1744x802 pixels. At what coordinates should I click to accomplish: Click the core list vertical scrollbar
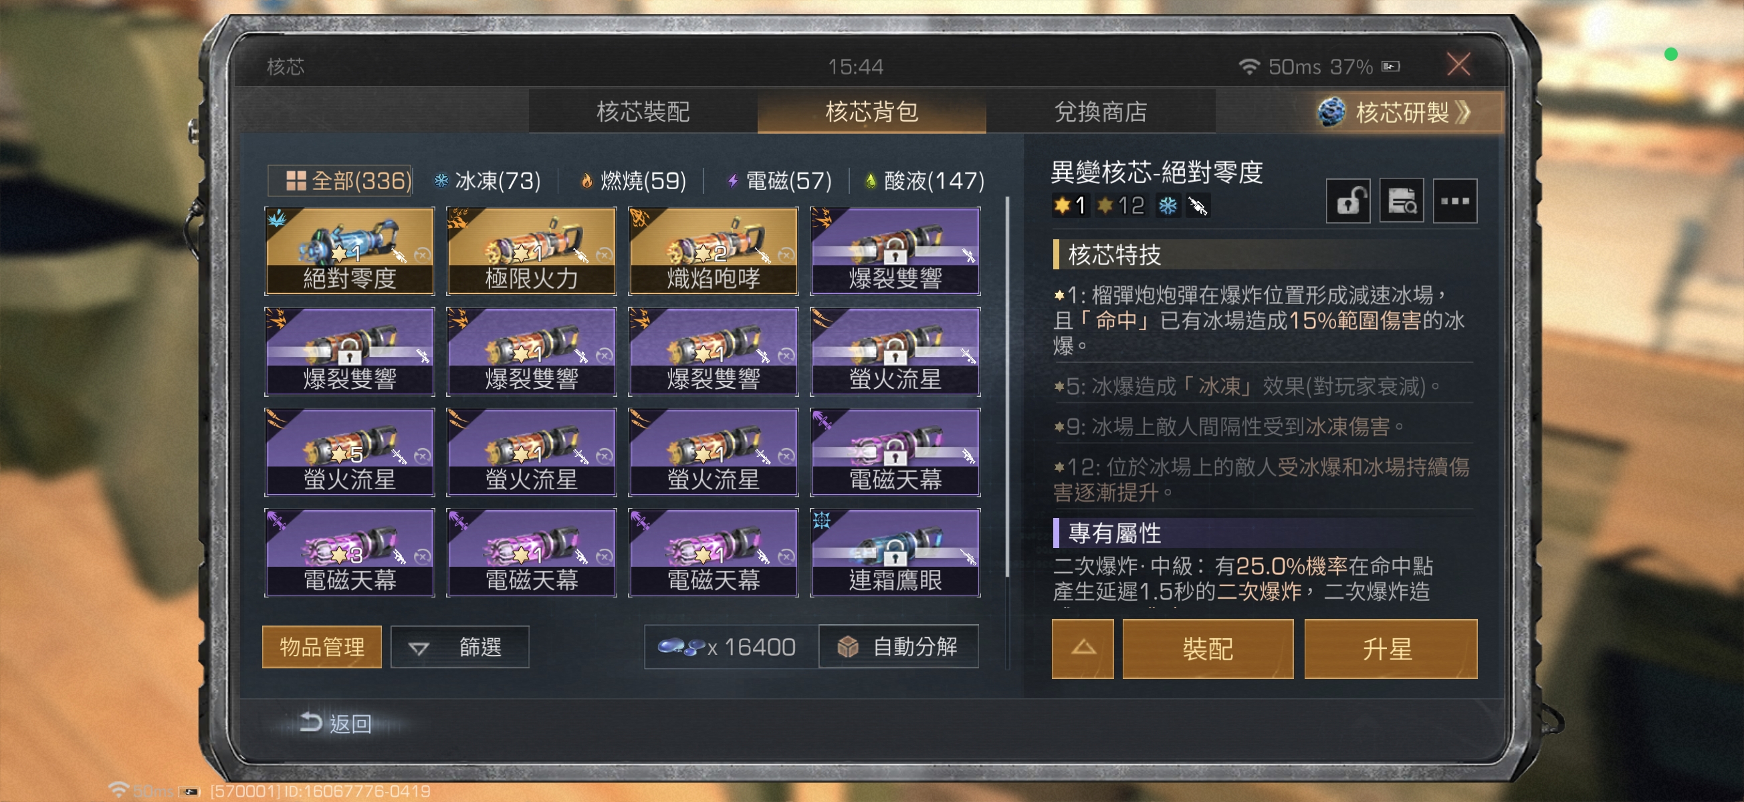click(1007, 386)
